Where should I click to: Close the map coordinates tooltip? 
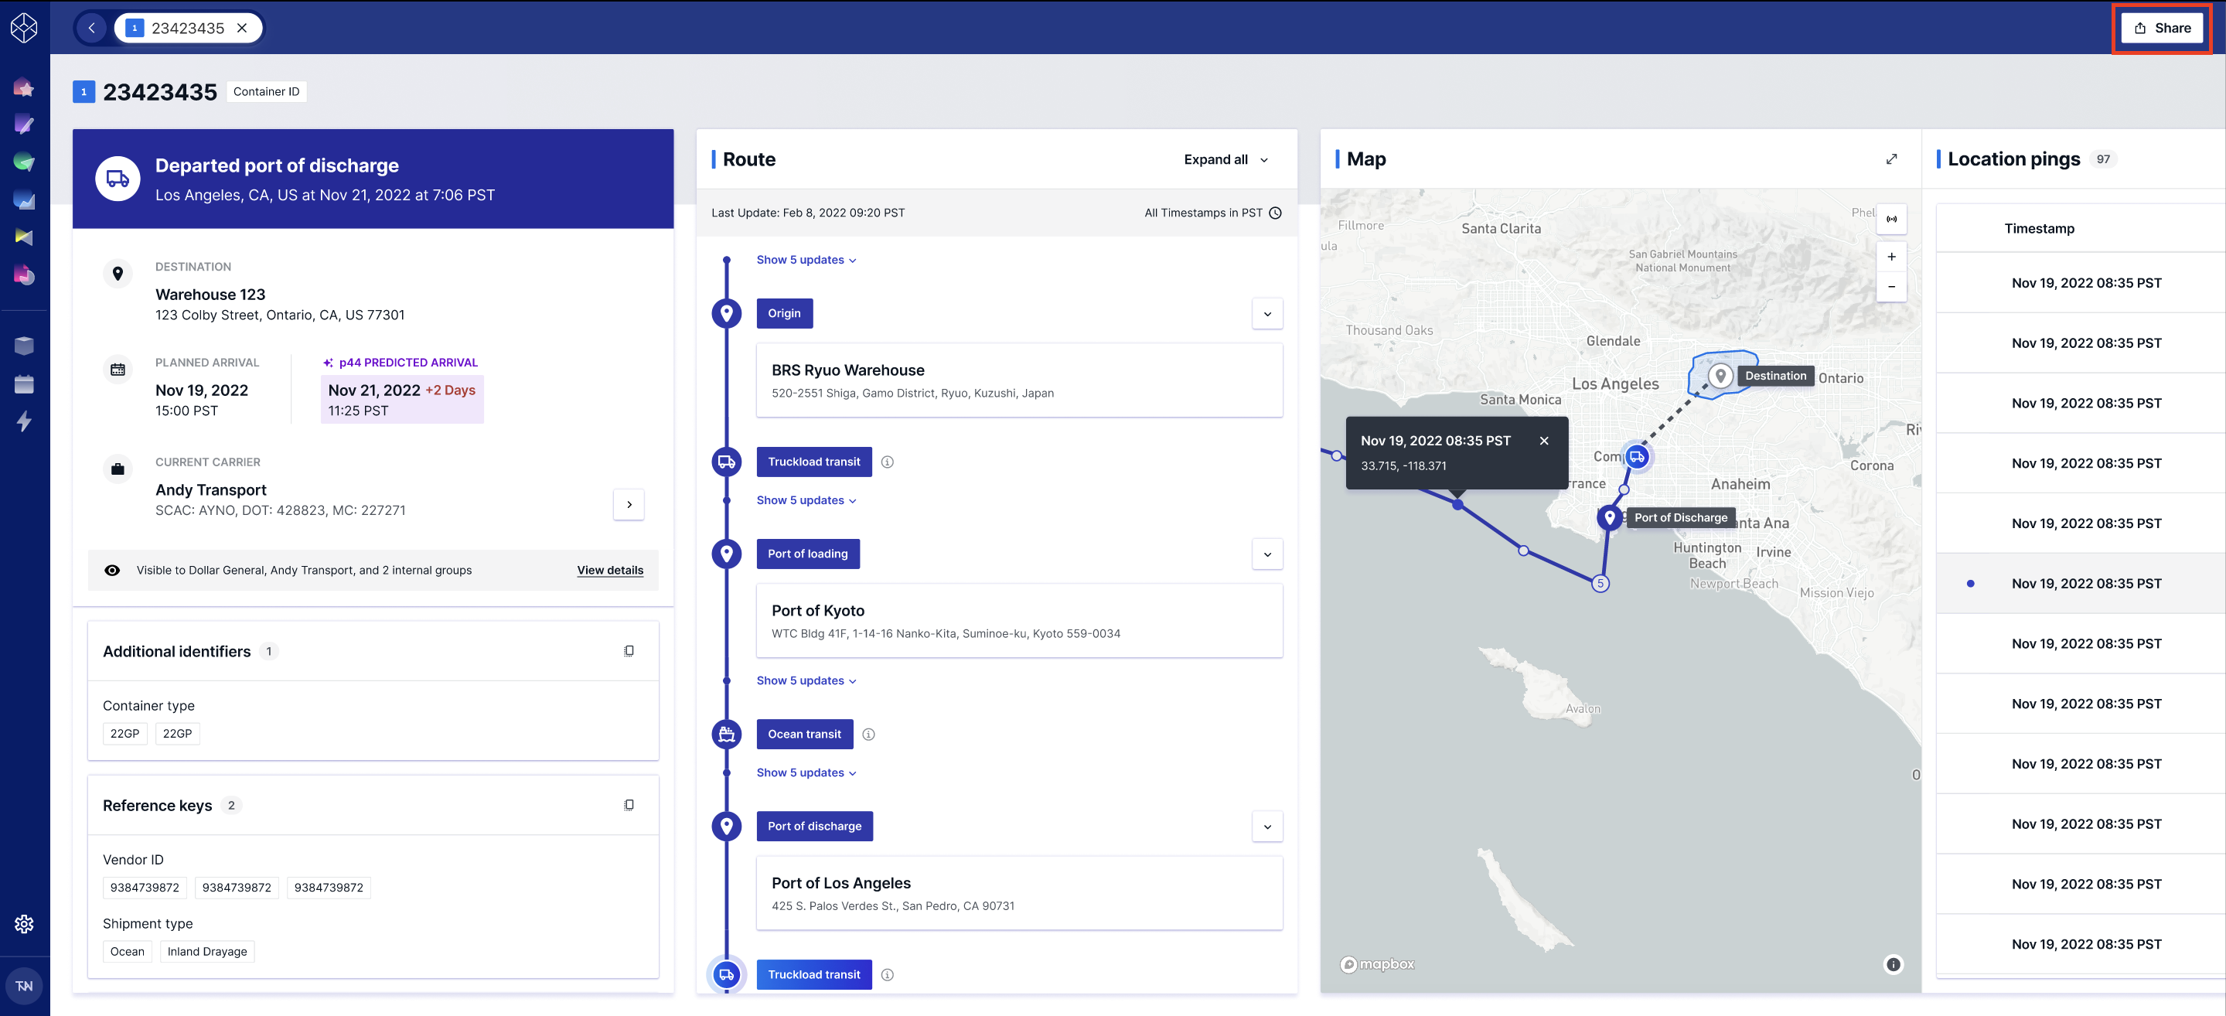[1544, 441]
